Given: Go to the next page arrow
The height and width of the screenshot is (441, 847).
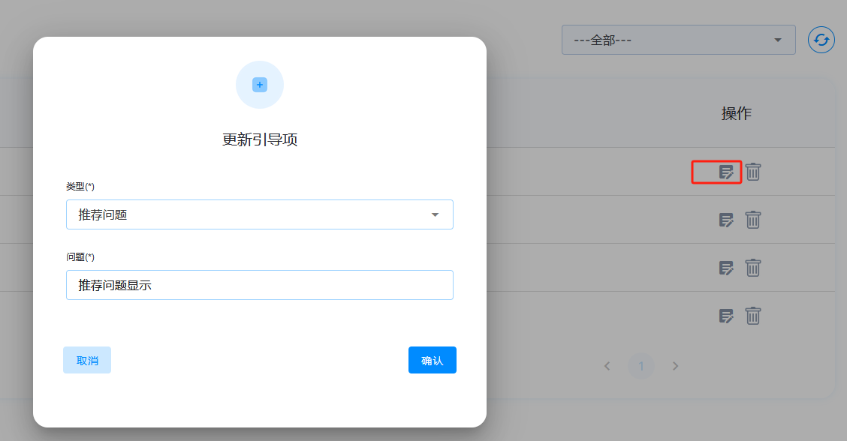Looking at the screenshot, I should [675, 366].
